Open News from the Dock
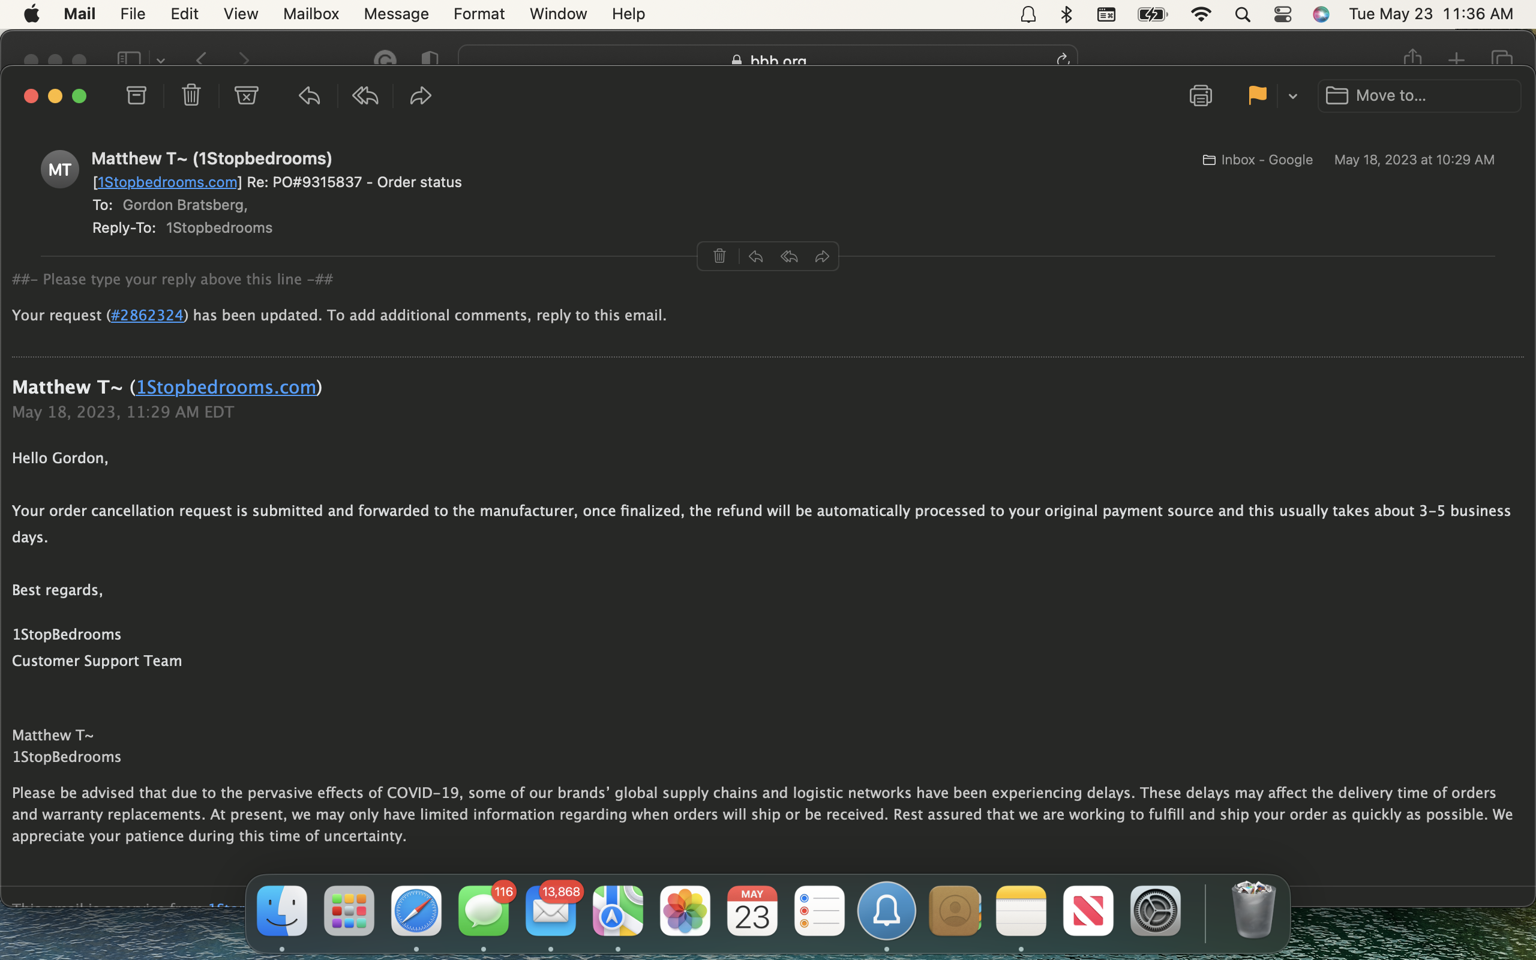Viewport: 1536px width, 960px height. [x=1088, y=910]
